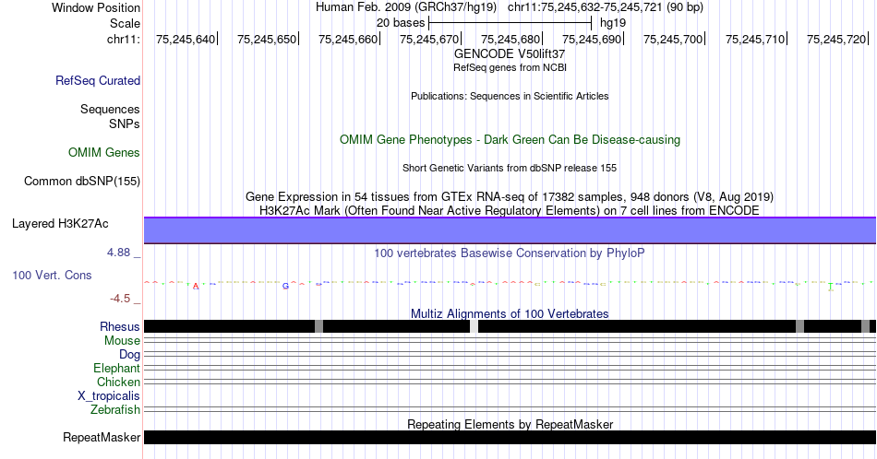This screenshot has height=459, width=877.
Task: Click 100 vertebrates Basewise Conservation by PhyloP title
Action: (510, 253)
